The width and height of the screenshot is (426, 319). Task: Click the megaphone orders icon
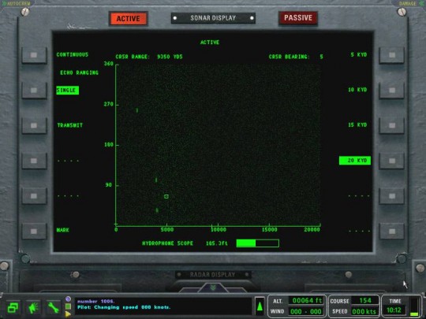pos(33,307)
